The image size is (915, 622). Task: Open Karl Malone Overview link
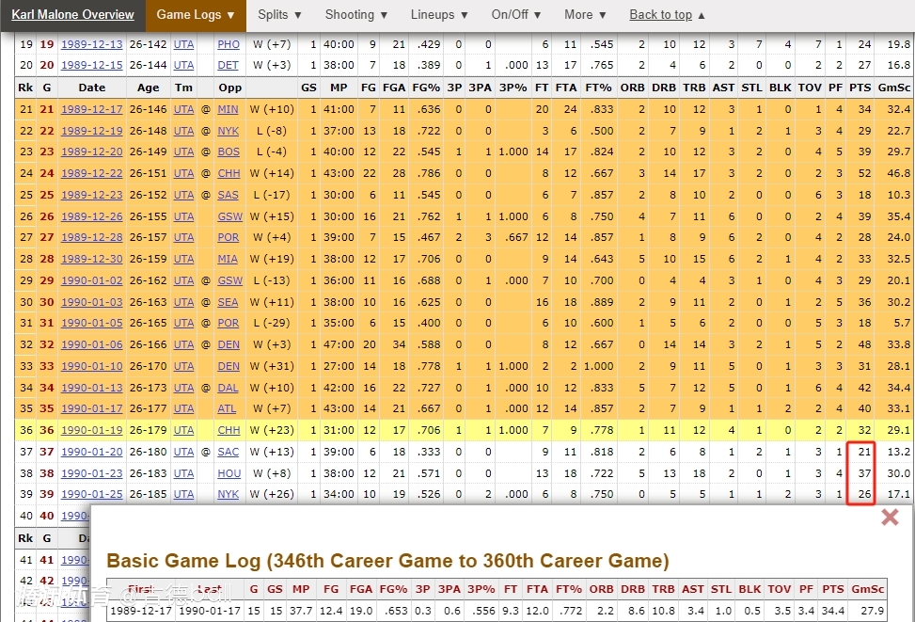tap(73, 15)
